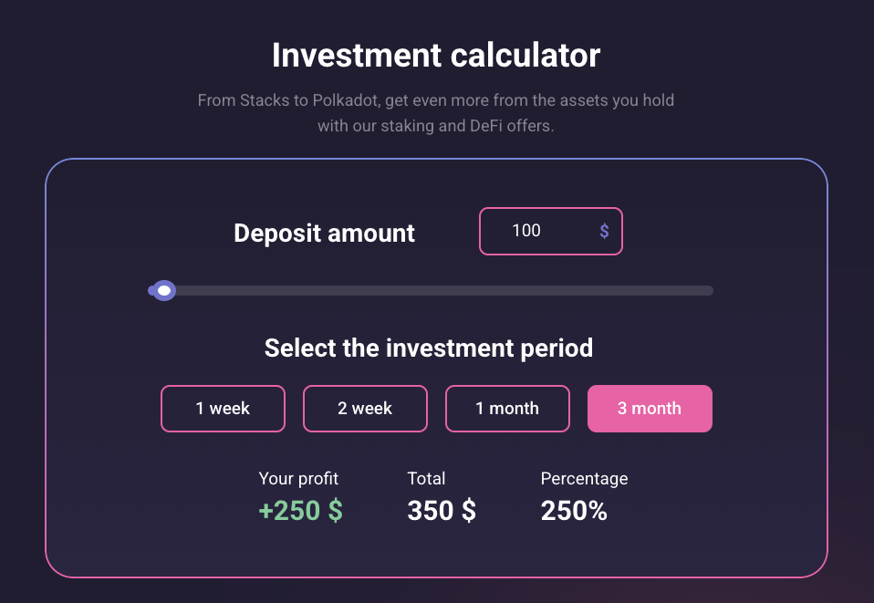
Task: Pick the "1 month" investment period
Action: pyautogui.click(x=507, y=409)
